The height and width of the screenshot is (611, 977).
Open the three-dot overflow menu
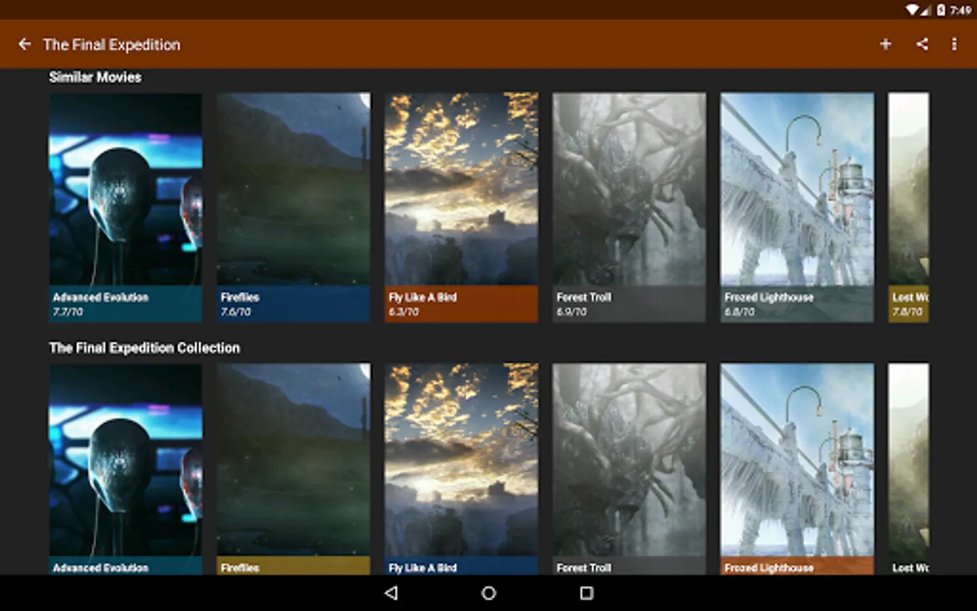coord(954,44)
